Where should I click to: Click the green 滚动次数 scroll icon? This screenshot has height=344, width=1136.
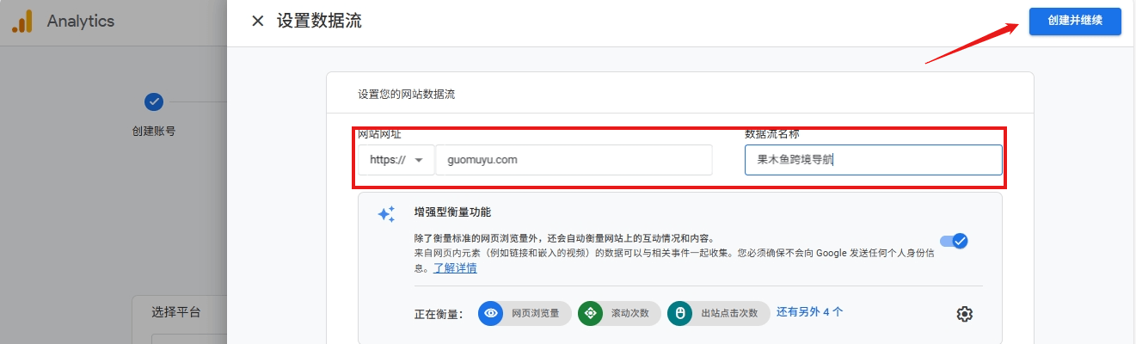[x=591, y=313]
